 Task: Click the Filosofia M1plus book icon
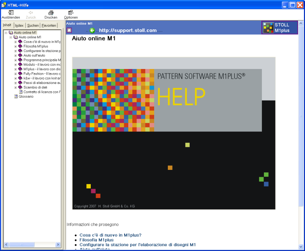tap(21, 46)
